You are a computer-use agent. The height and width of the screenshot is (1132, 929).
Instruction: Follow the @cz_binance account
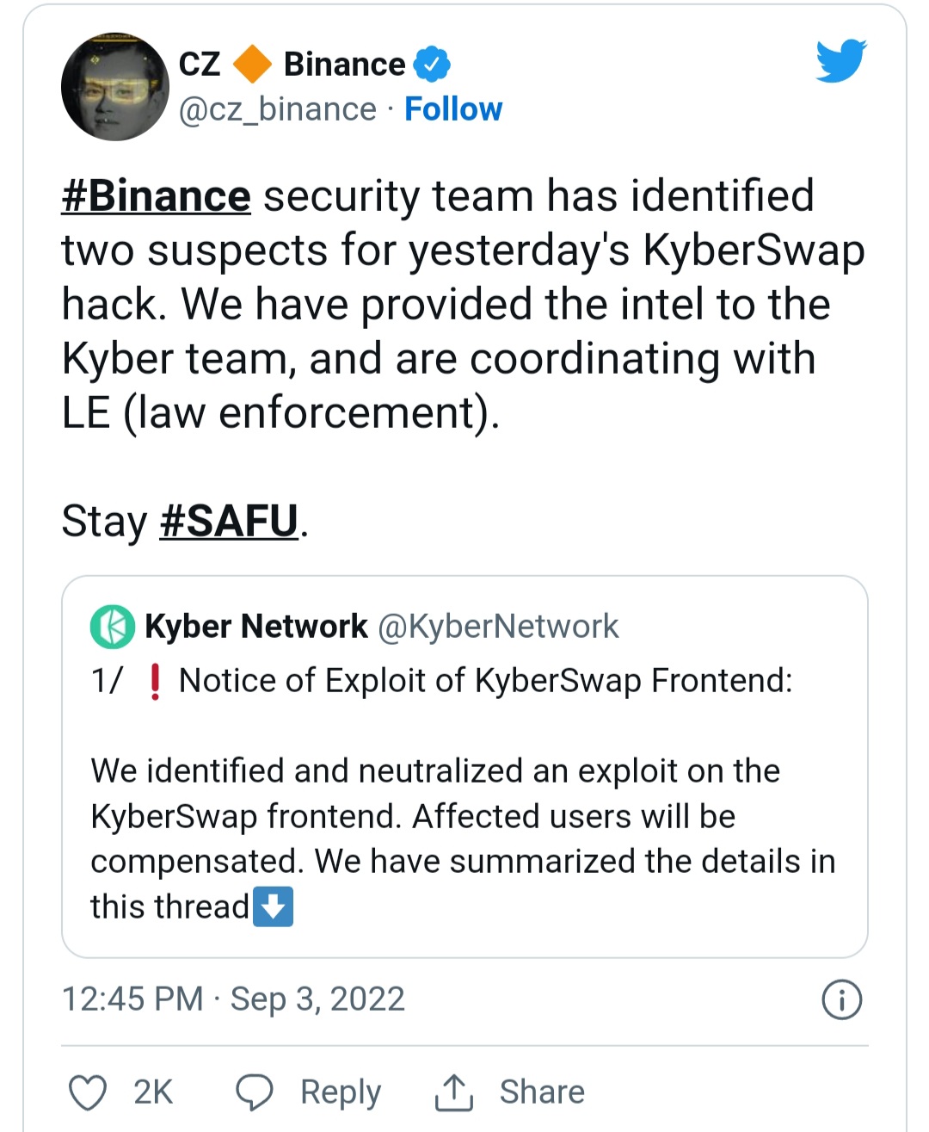(x=453, y=109)
